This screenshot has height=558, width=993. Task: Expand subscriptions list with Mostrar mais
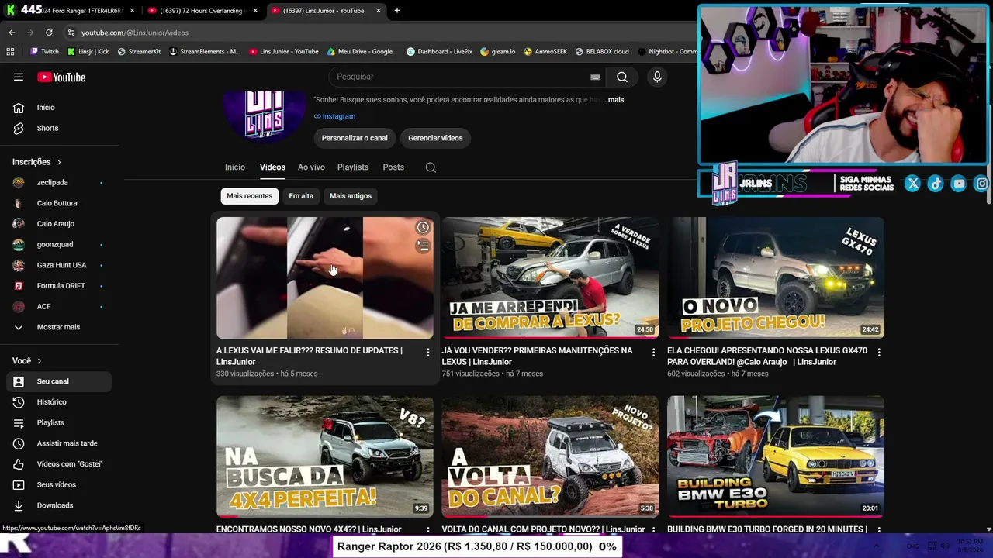click(x=59, y=327)
